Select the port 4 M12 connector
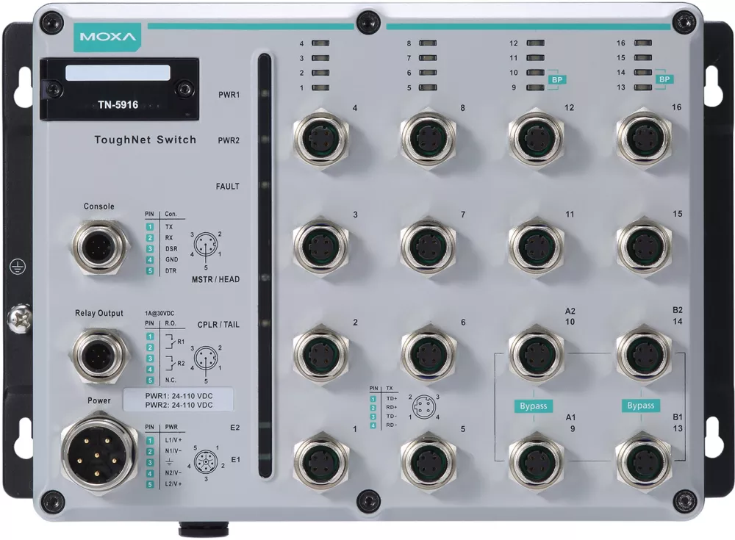This screenshot has width=735, height=540. click(x=320, y=138)
